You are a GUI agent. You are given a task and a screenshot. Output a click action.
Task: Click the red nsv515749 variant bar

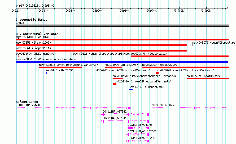pos(208,78)
